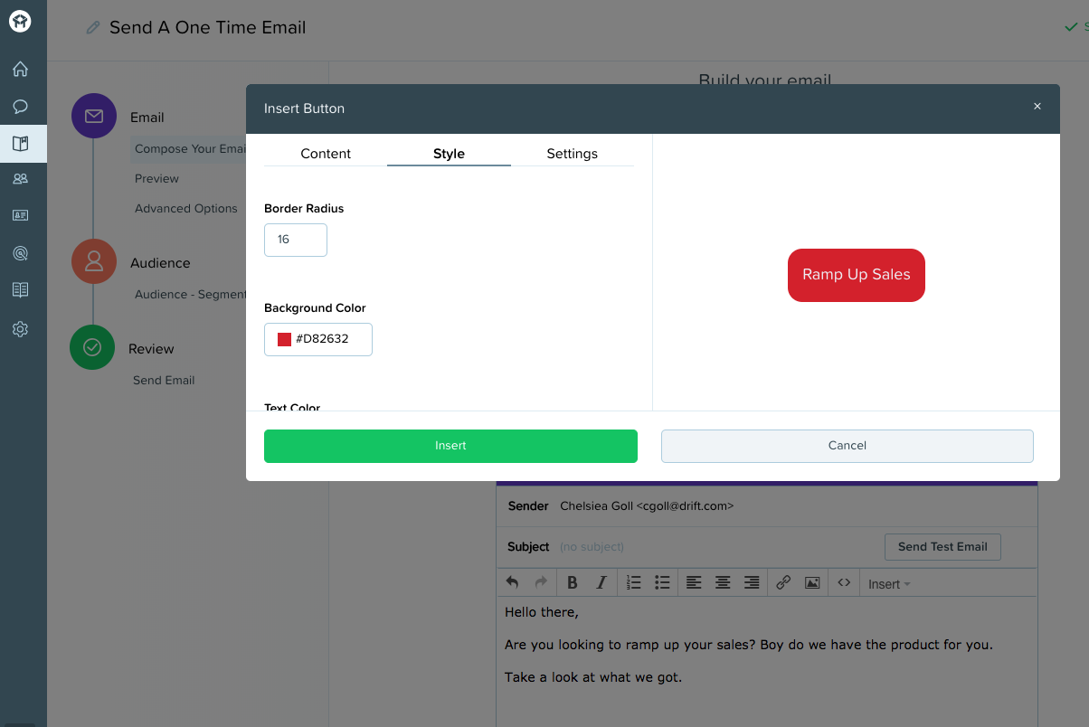Open the Send Email step

point(164,380)
